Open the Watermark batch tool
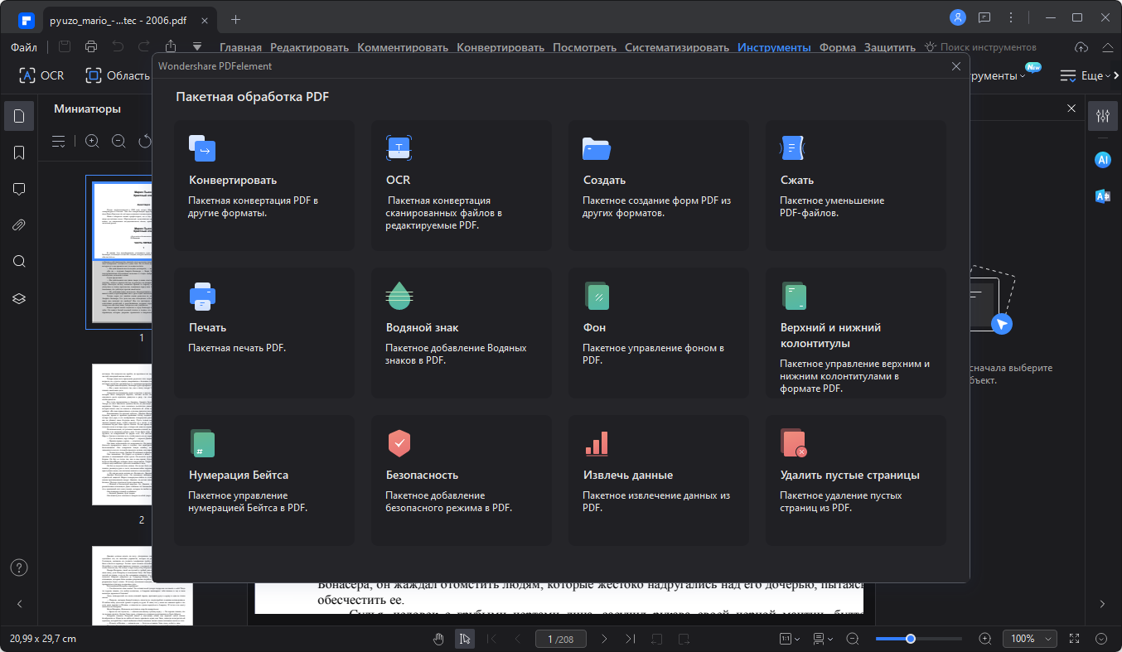Viewport: 1122px width, 652px height. coord(462,333)
